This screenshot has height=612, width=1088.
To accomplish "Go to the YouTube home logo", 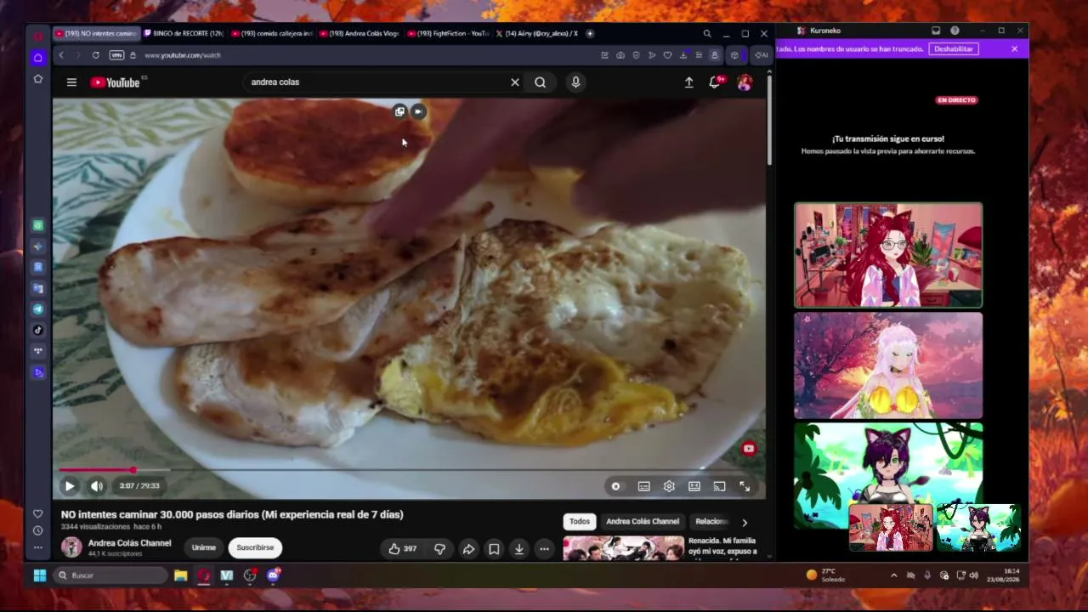I will point(115,82).
